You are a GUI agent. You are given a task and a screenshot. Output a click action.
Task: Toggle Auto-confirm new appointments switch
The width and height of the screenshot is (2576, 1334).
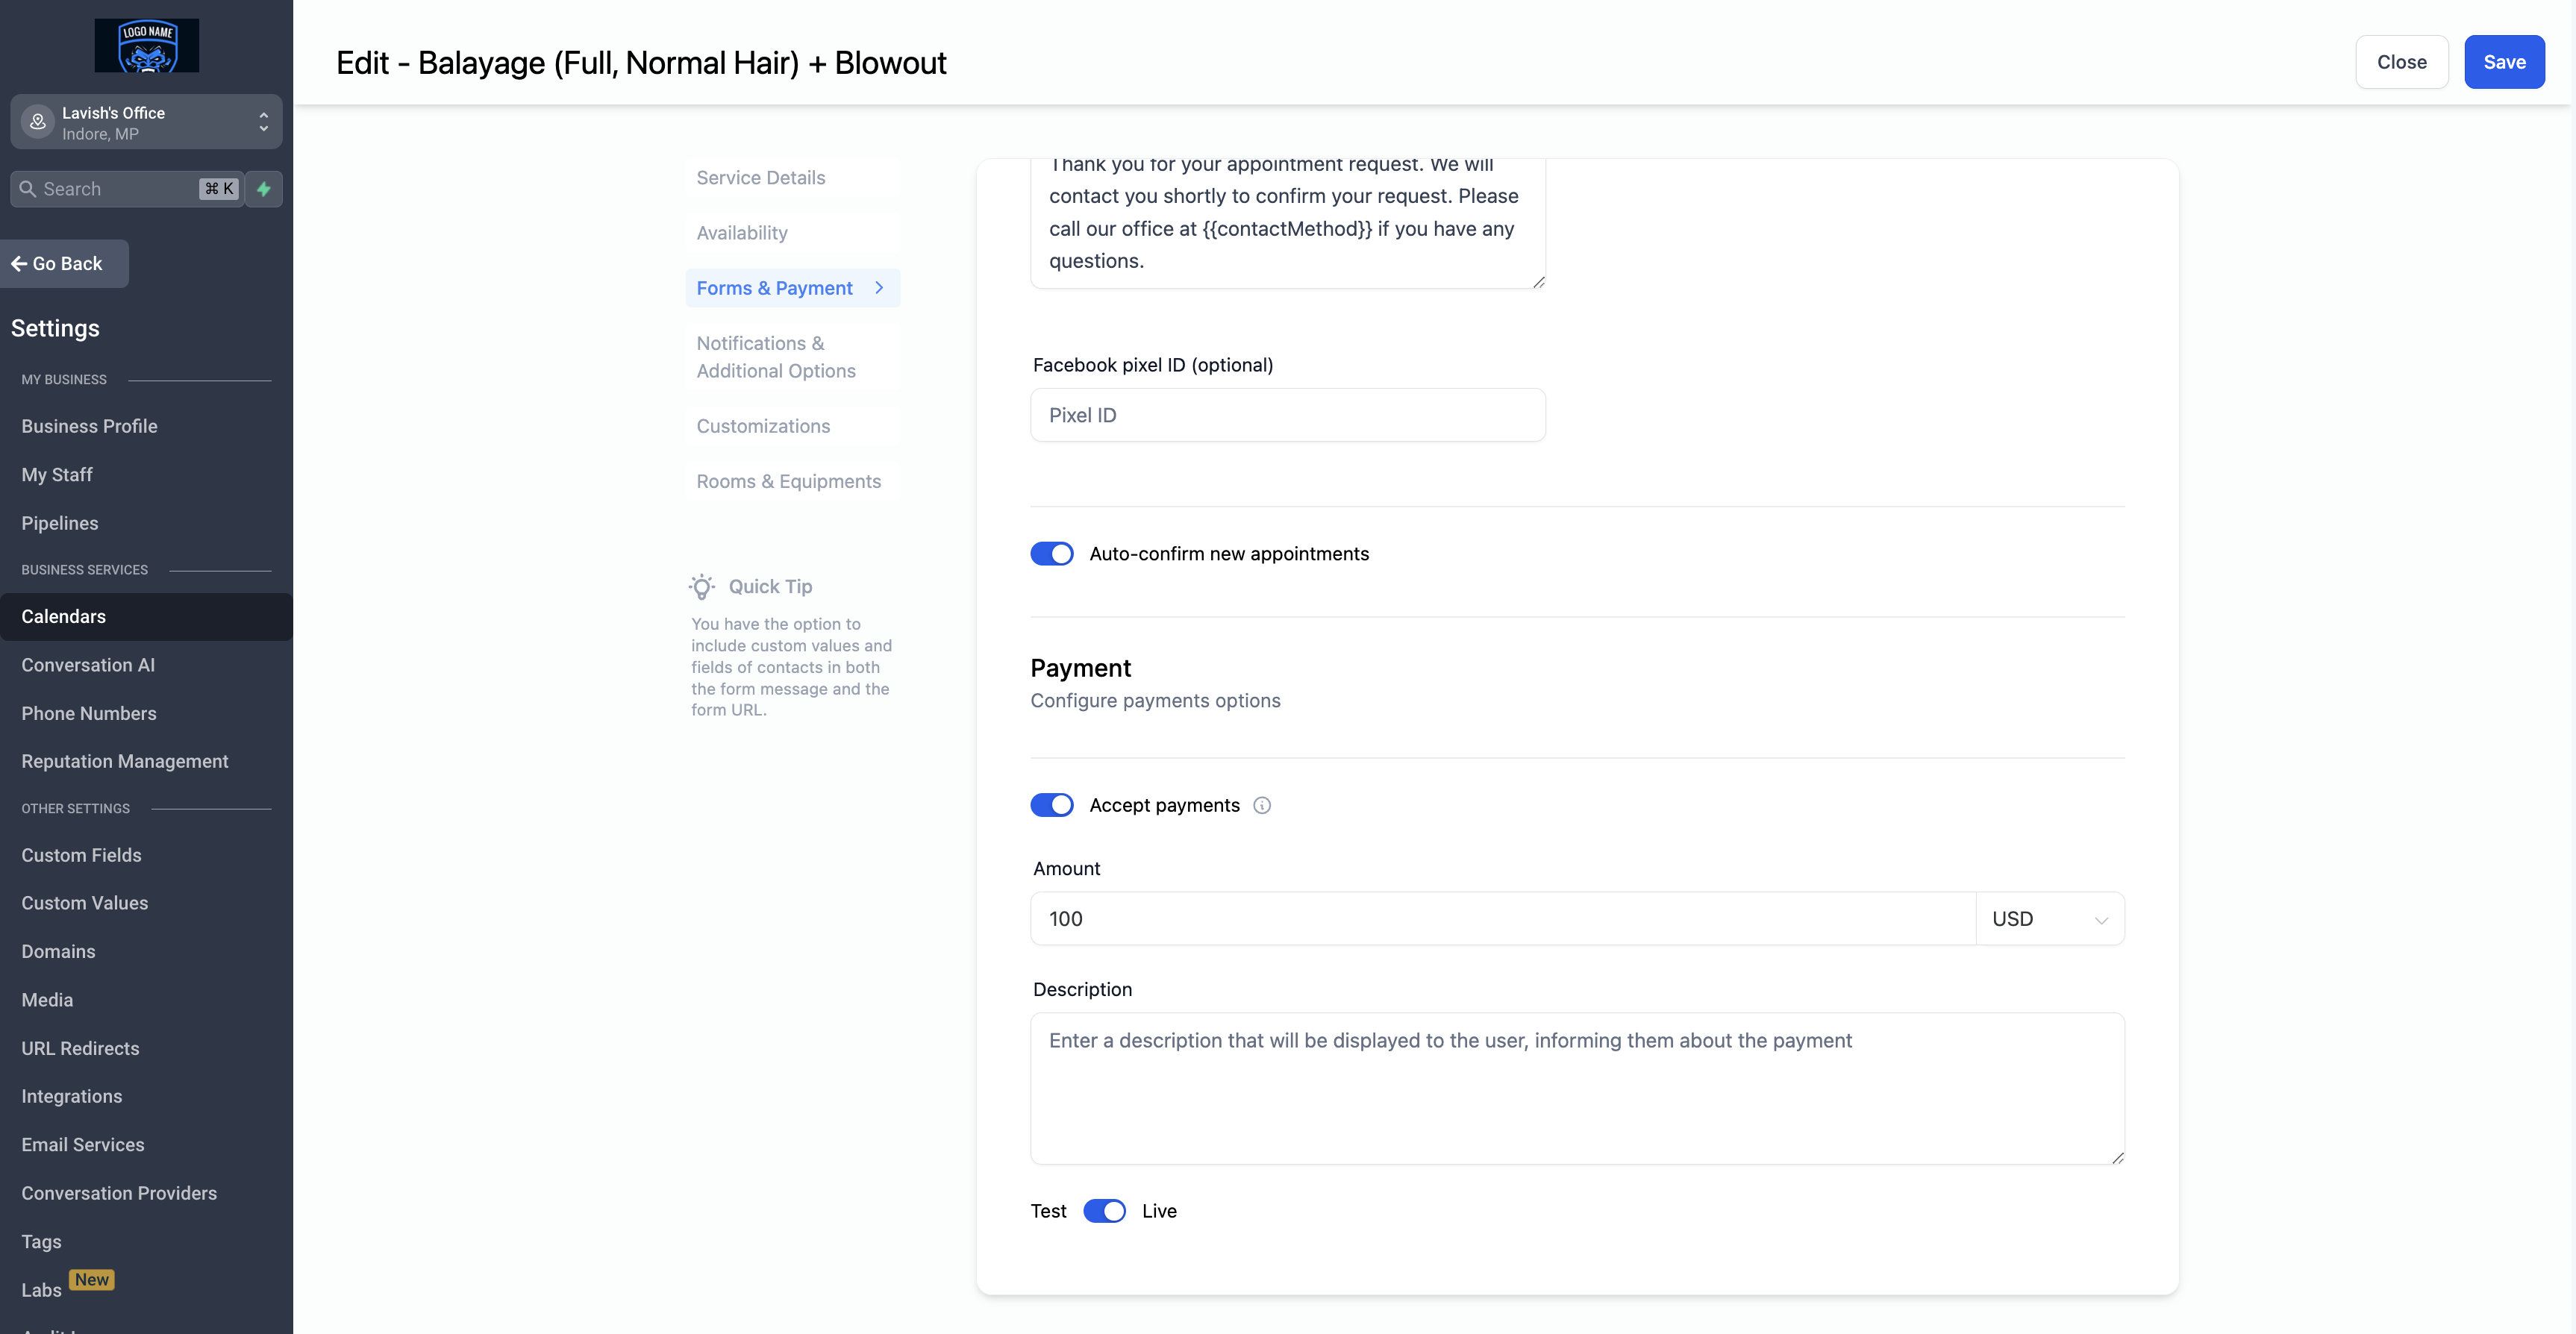[x=1052, y=554]
